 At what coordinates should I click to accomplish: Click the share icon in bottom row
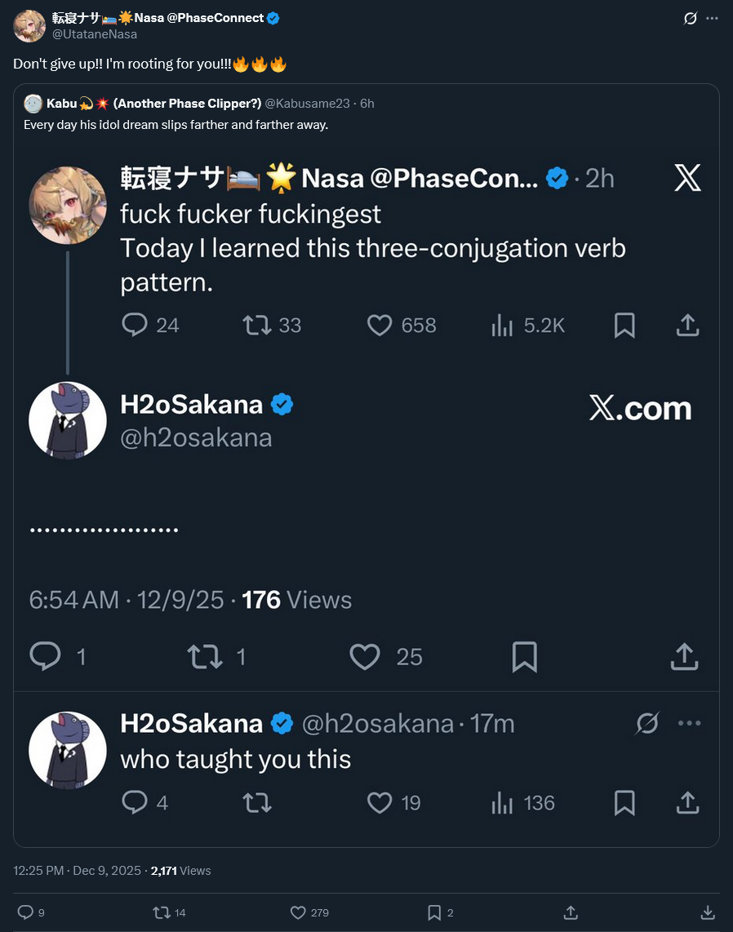point(571,912)
